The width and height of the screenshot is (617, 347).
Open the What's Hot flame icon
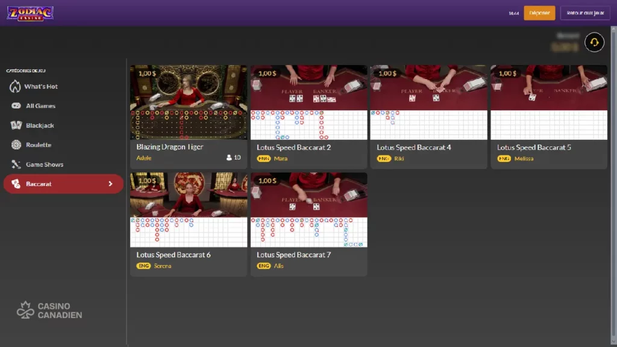tap(16, 86)
